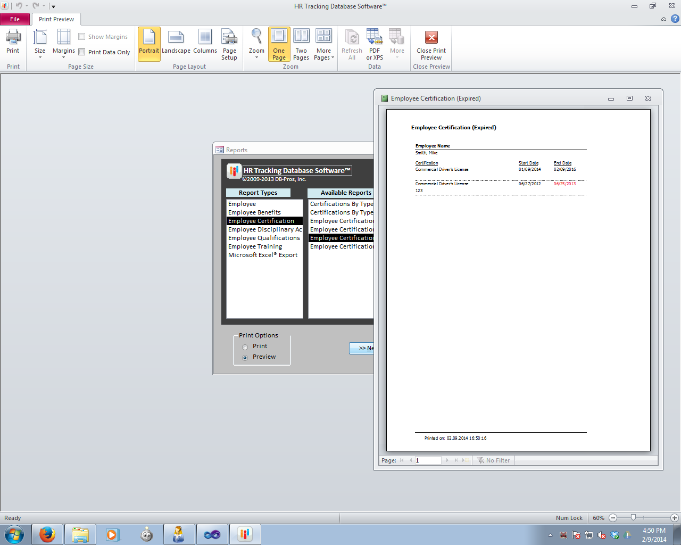The width and height of the screenshot is (681, 545).
Task: Show hidden system tray icons
Action: (550, 535)
